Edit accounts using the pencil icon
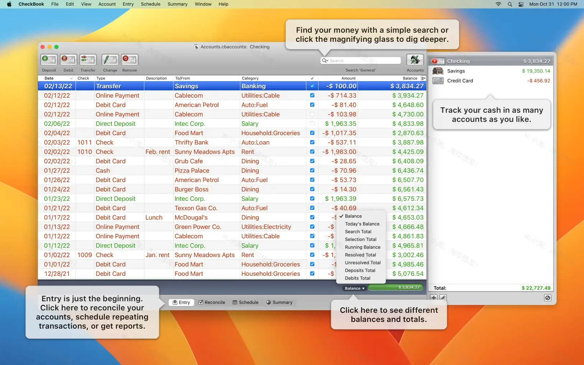 pos(443,297)
